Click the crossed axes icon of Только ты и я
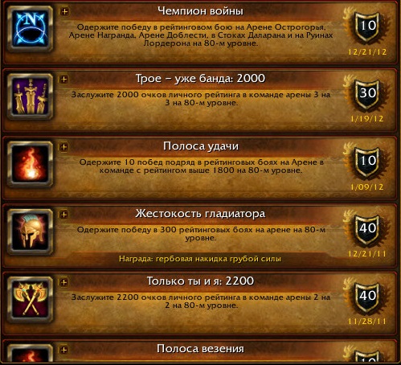Viewport: 401px width, 365px height. point(30,299)
